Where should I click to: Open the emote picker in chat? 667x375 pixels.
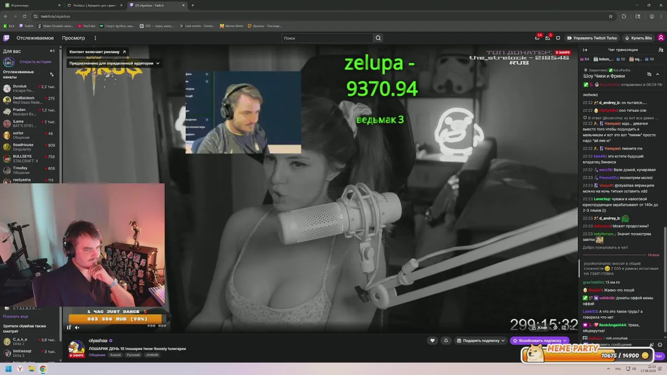pyautogui.click(x=660, y=345)
